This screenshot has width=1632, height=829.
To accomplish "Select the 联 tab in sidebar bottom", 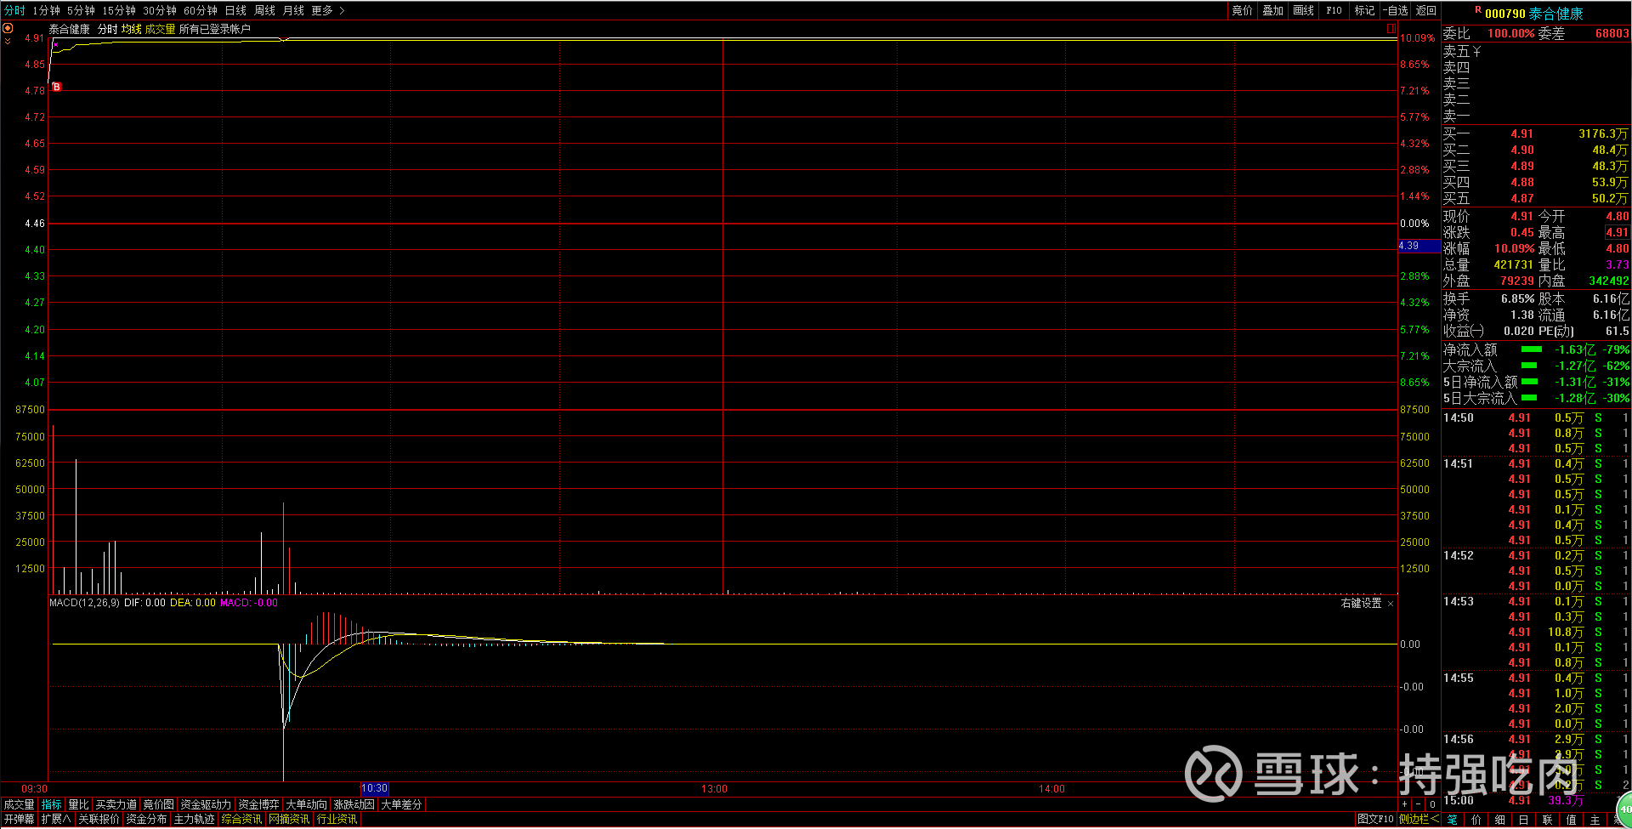I will pyautogui.click(x=1547, y=820).
